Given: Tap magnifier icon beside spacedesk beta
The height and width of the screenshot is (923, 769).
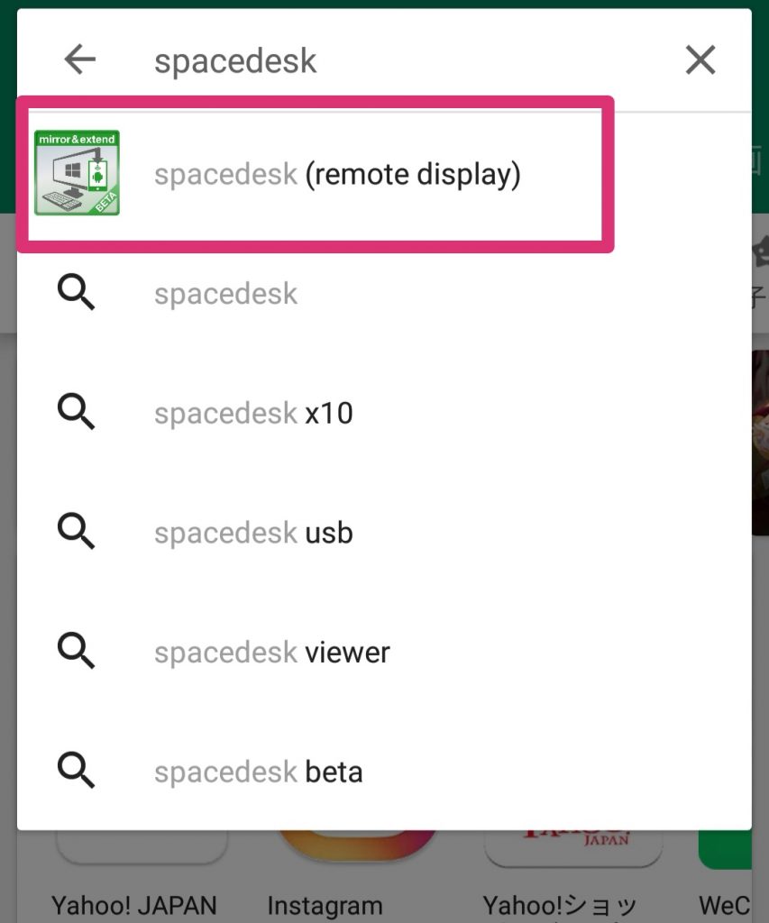Looking at the screenshot, I should (77, 772).
